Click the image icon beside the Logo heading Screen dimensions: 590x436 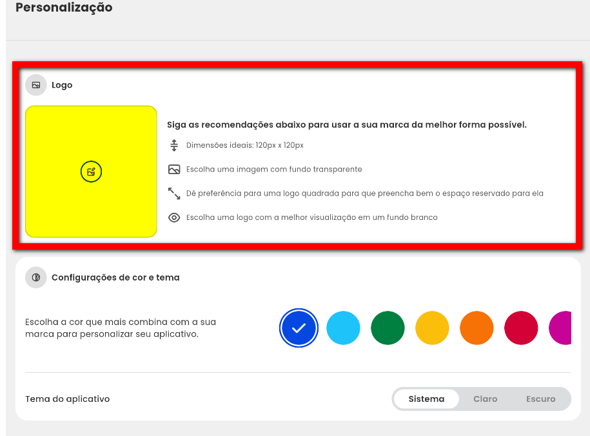[x=36, y=85]
